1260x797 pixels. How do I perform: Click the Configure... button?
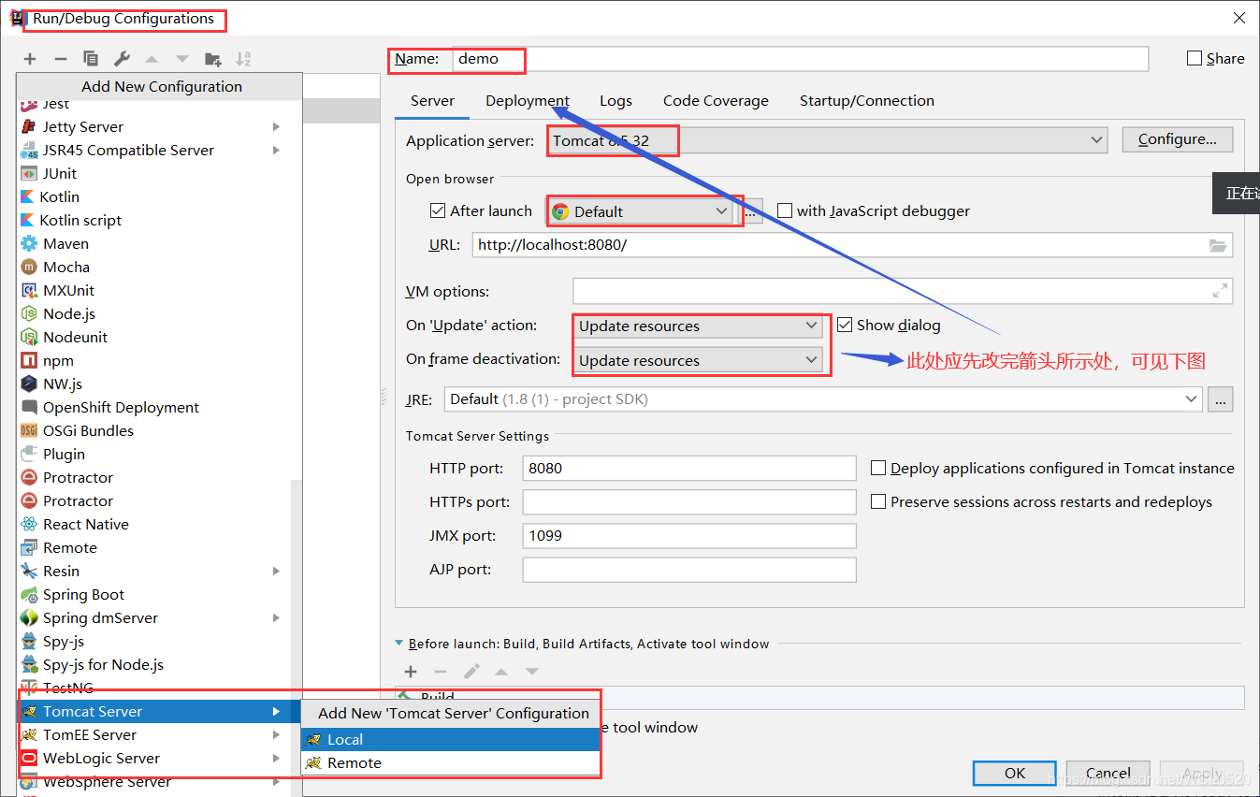tap(1177, 139)
